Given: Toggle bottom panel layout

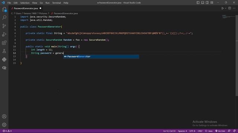Looking at the screenshot, I should [x=202, y=3].
